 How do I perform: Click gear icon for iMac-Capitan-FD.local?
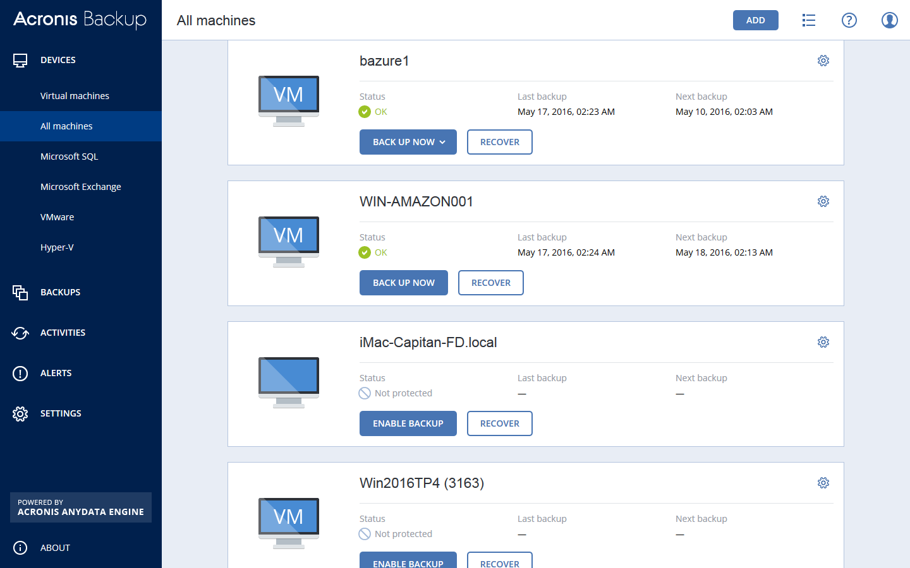tap(823, 342)
